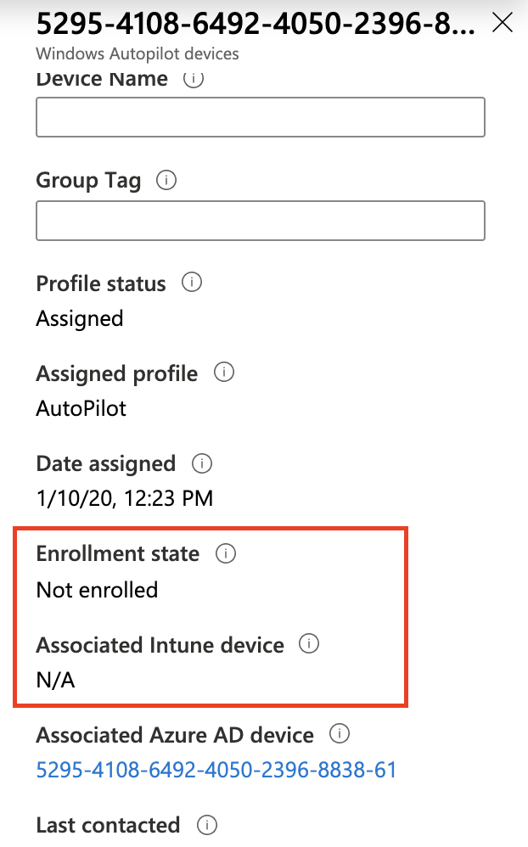Click the info icon beside Last contacted

click(x=206, y=824)
